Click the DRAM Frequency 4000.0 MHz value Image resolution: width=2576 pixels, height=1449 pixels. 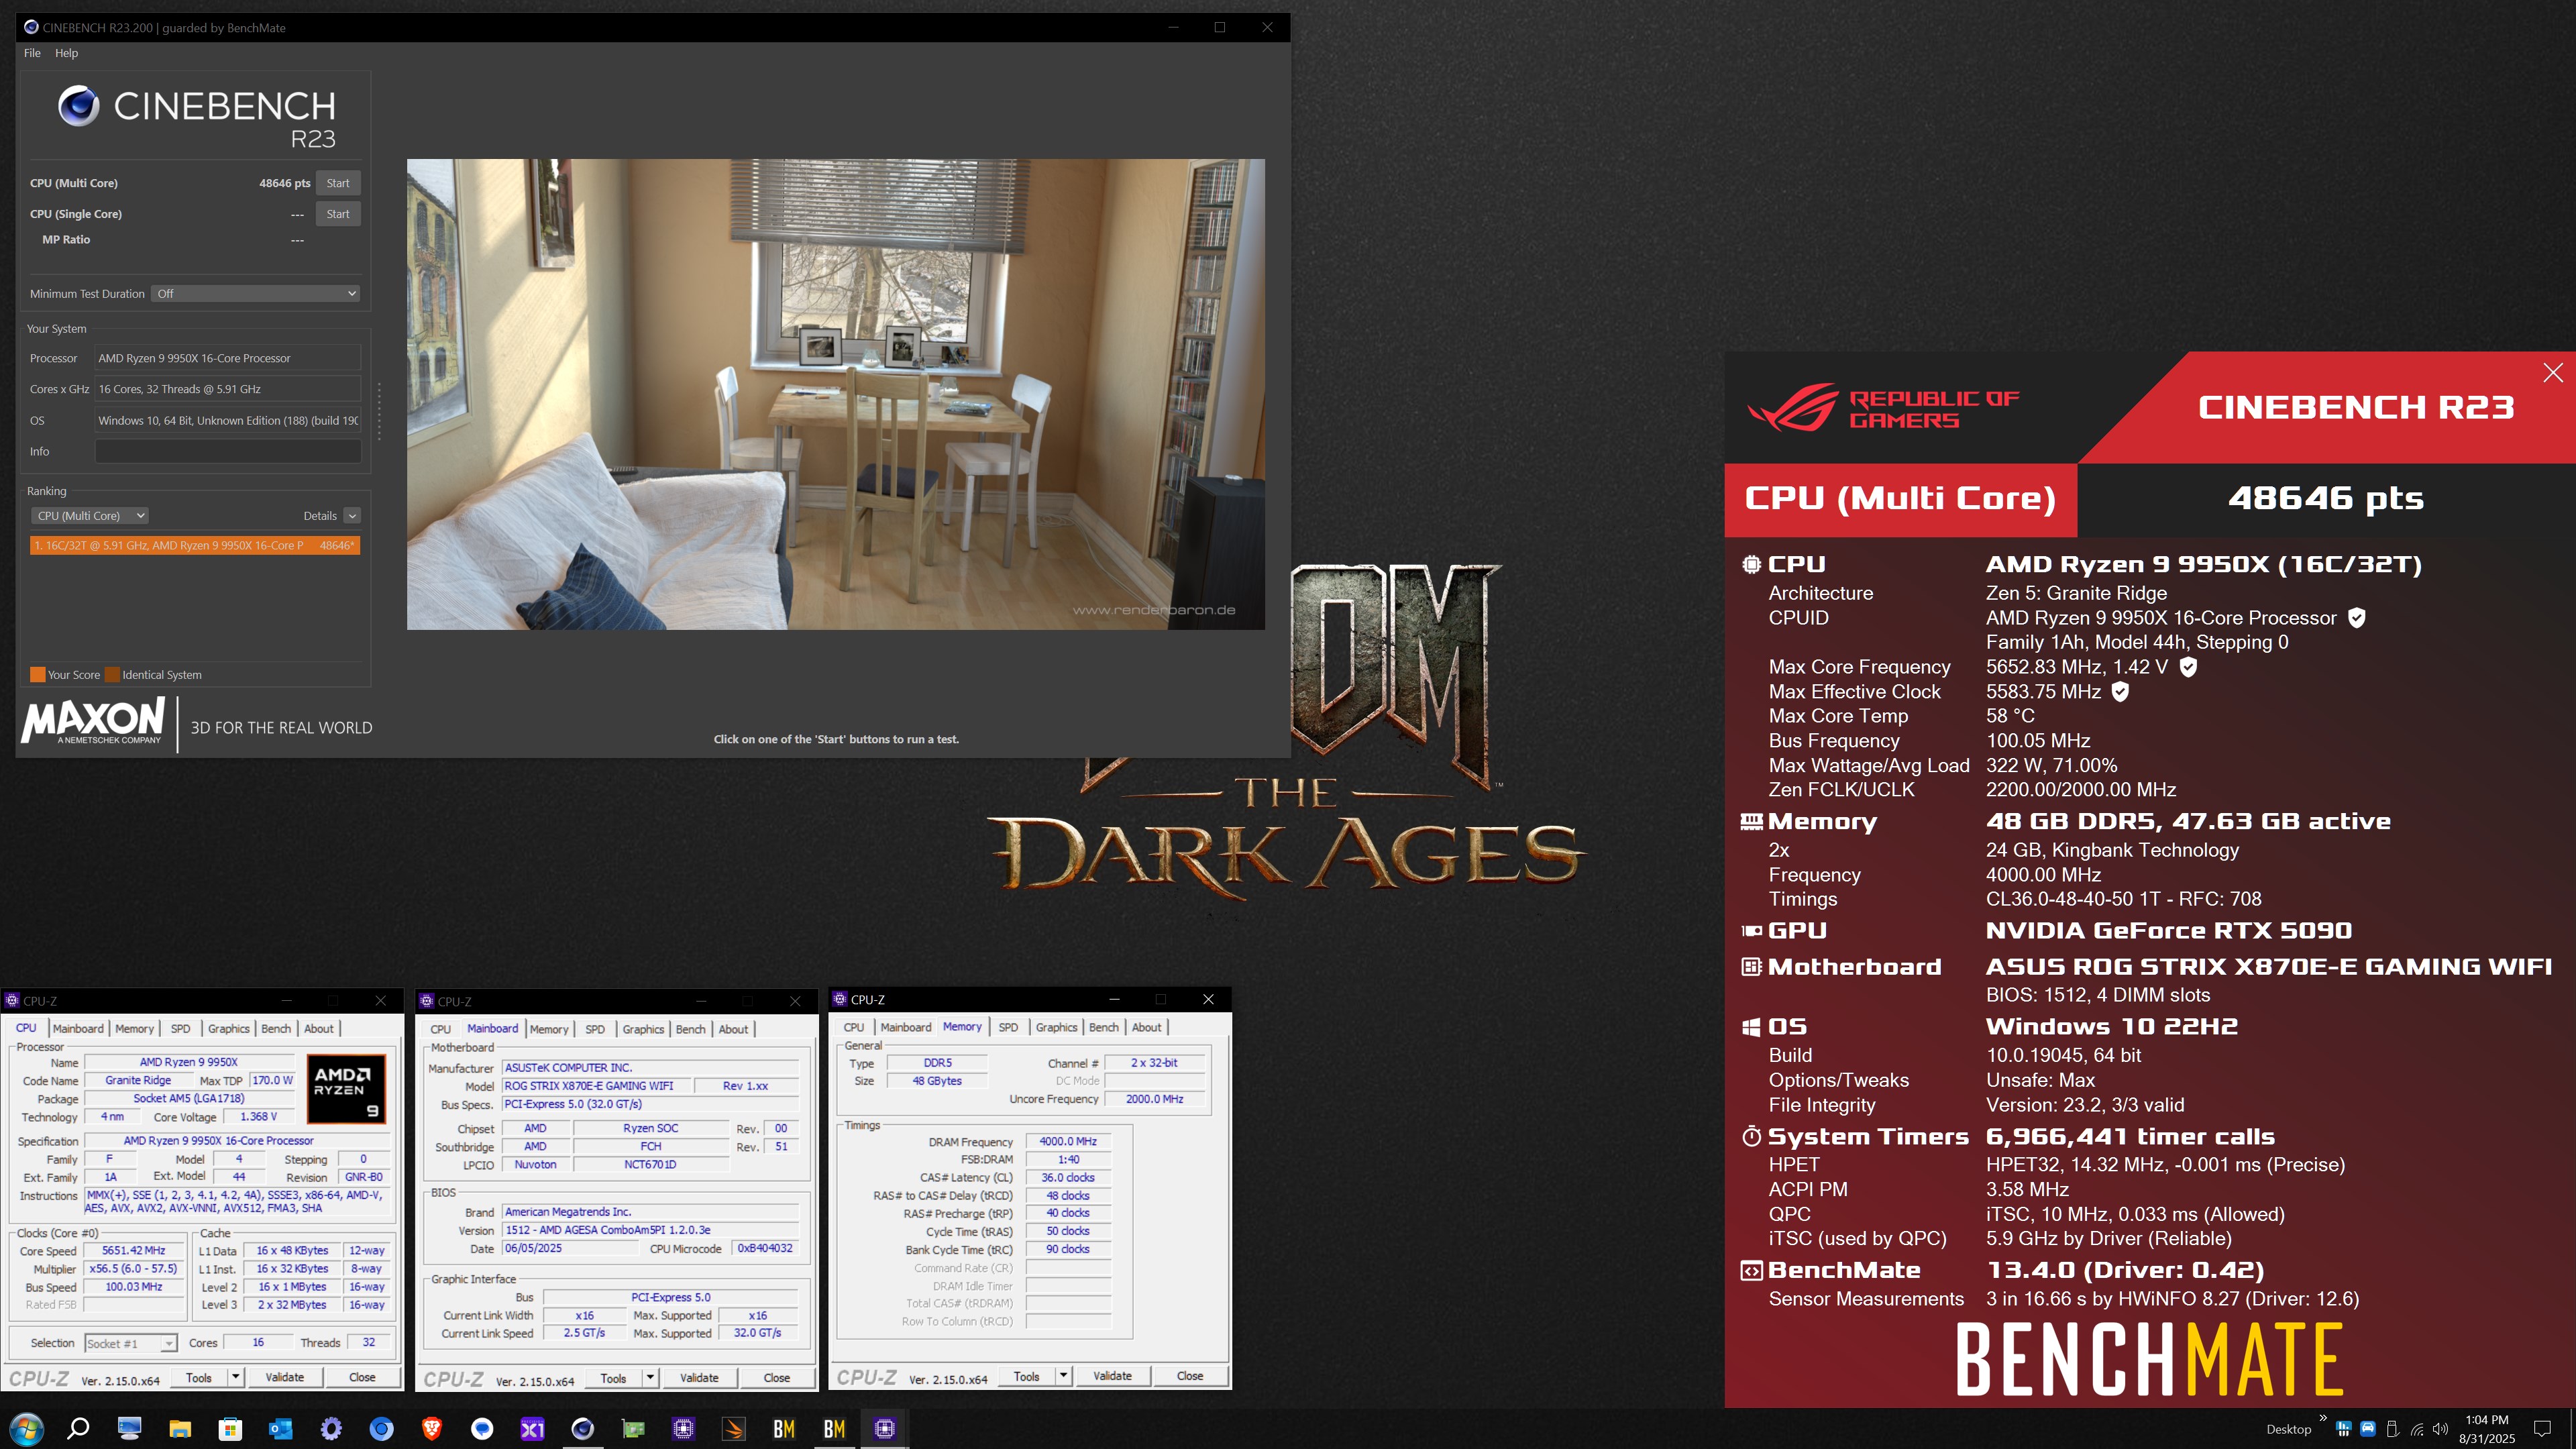[1068, 1142]
